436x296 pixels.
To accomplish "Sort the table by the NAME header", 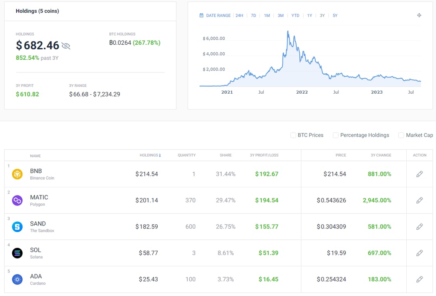I will 35,156.
